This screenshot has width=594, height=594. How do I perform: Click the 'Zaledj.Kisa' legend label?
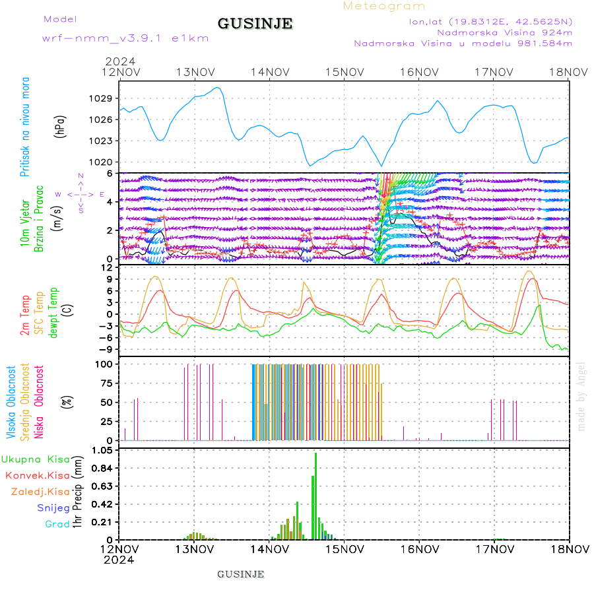40,492
